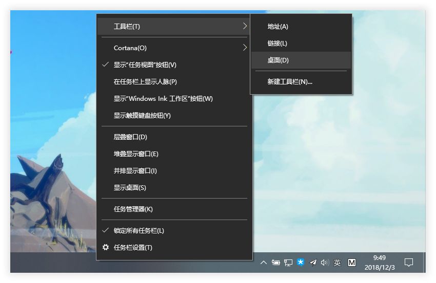Image resolution: width=436 pixels, height=283 pixels.
Task: Open the volume speaker icon
Action: [325, 263]
